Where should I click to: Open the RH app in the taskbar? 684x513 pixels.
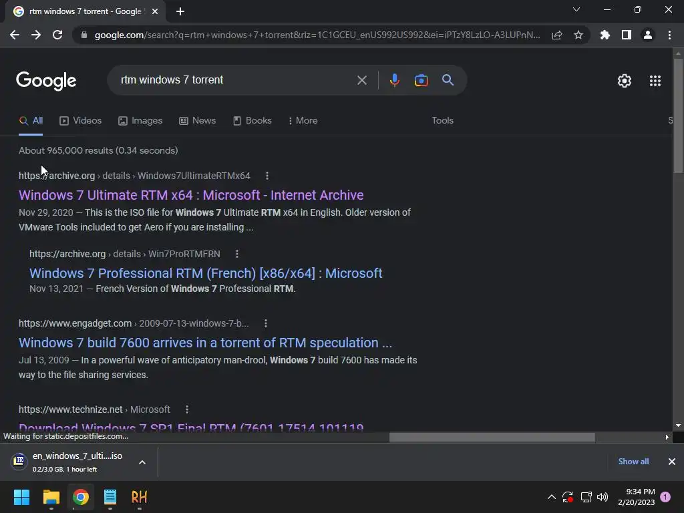[x=139, y=497]
